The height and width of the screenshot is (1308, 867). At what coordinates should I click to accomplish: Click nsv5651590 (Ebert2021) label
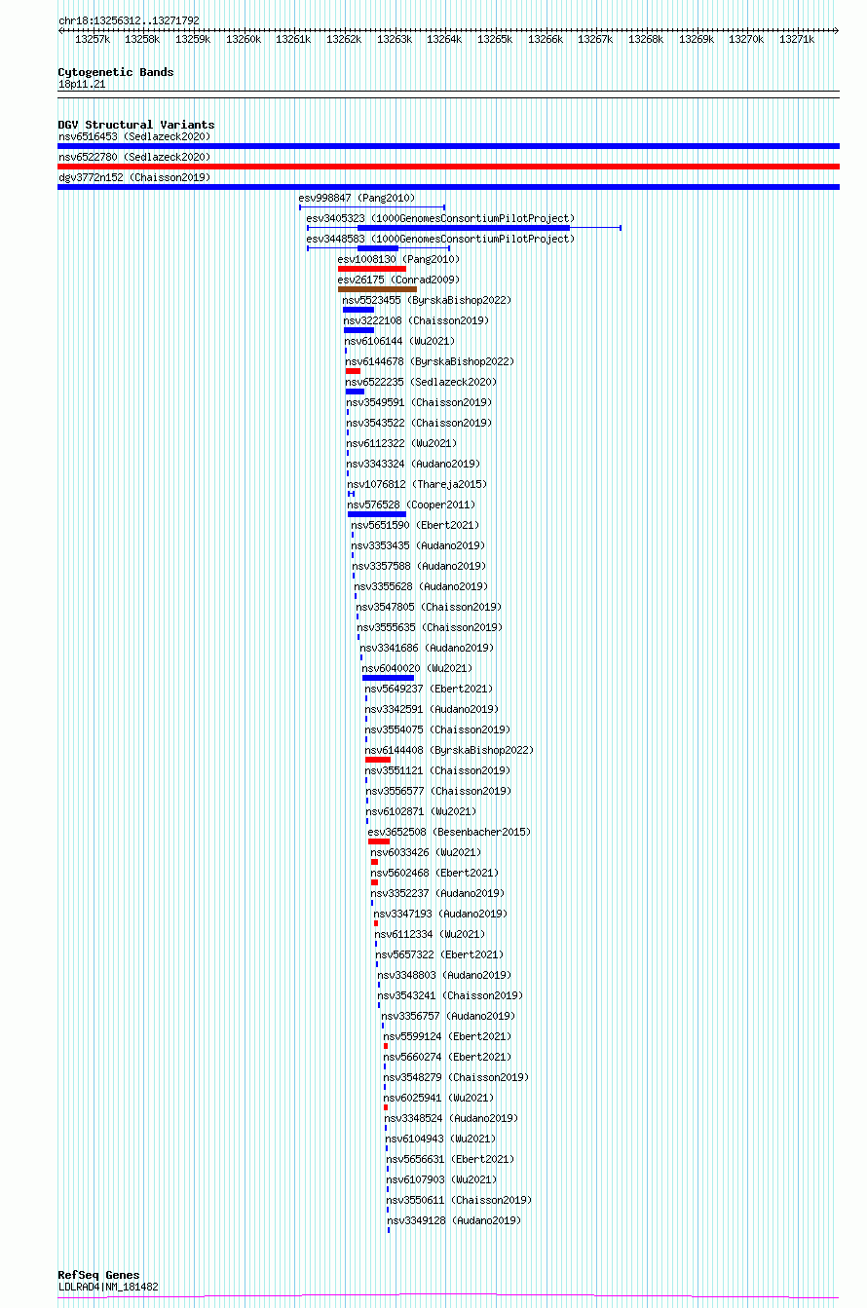pos(416,525)
